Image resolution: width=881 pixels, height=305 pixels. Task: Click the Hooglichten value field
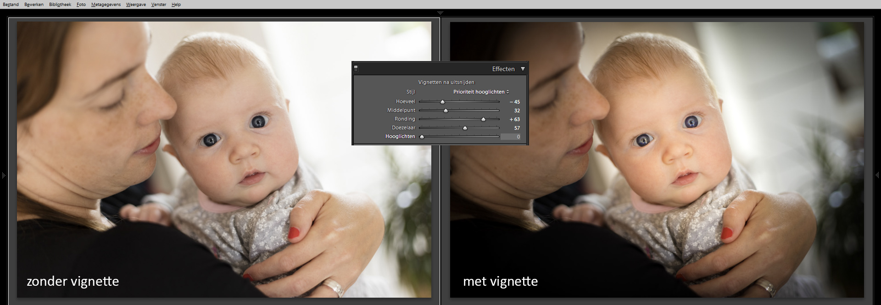click(511, 137)
